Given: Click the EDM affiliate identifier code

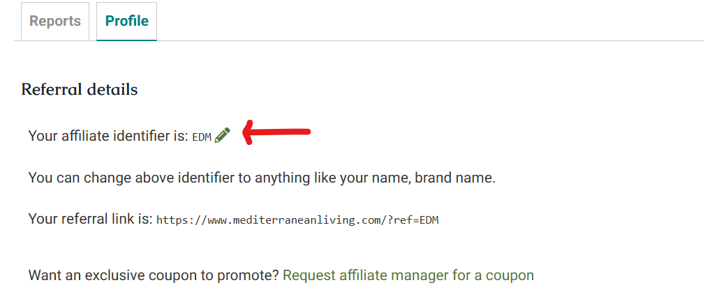Looking at the screenshot, I should [x=202, y=137].
